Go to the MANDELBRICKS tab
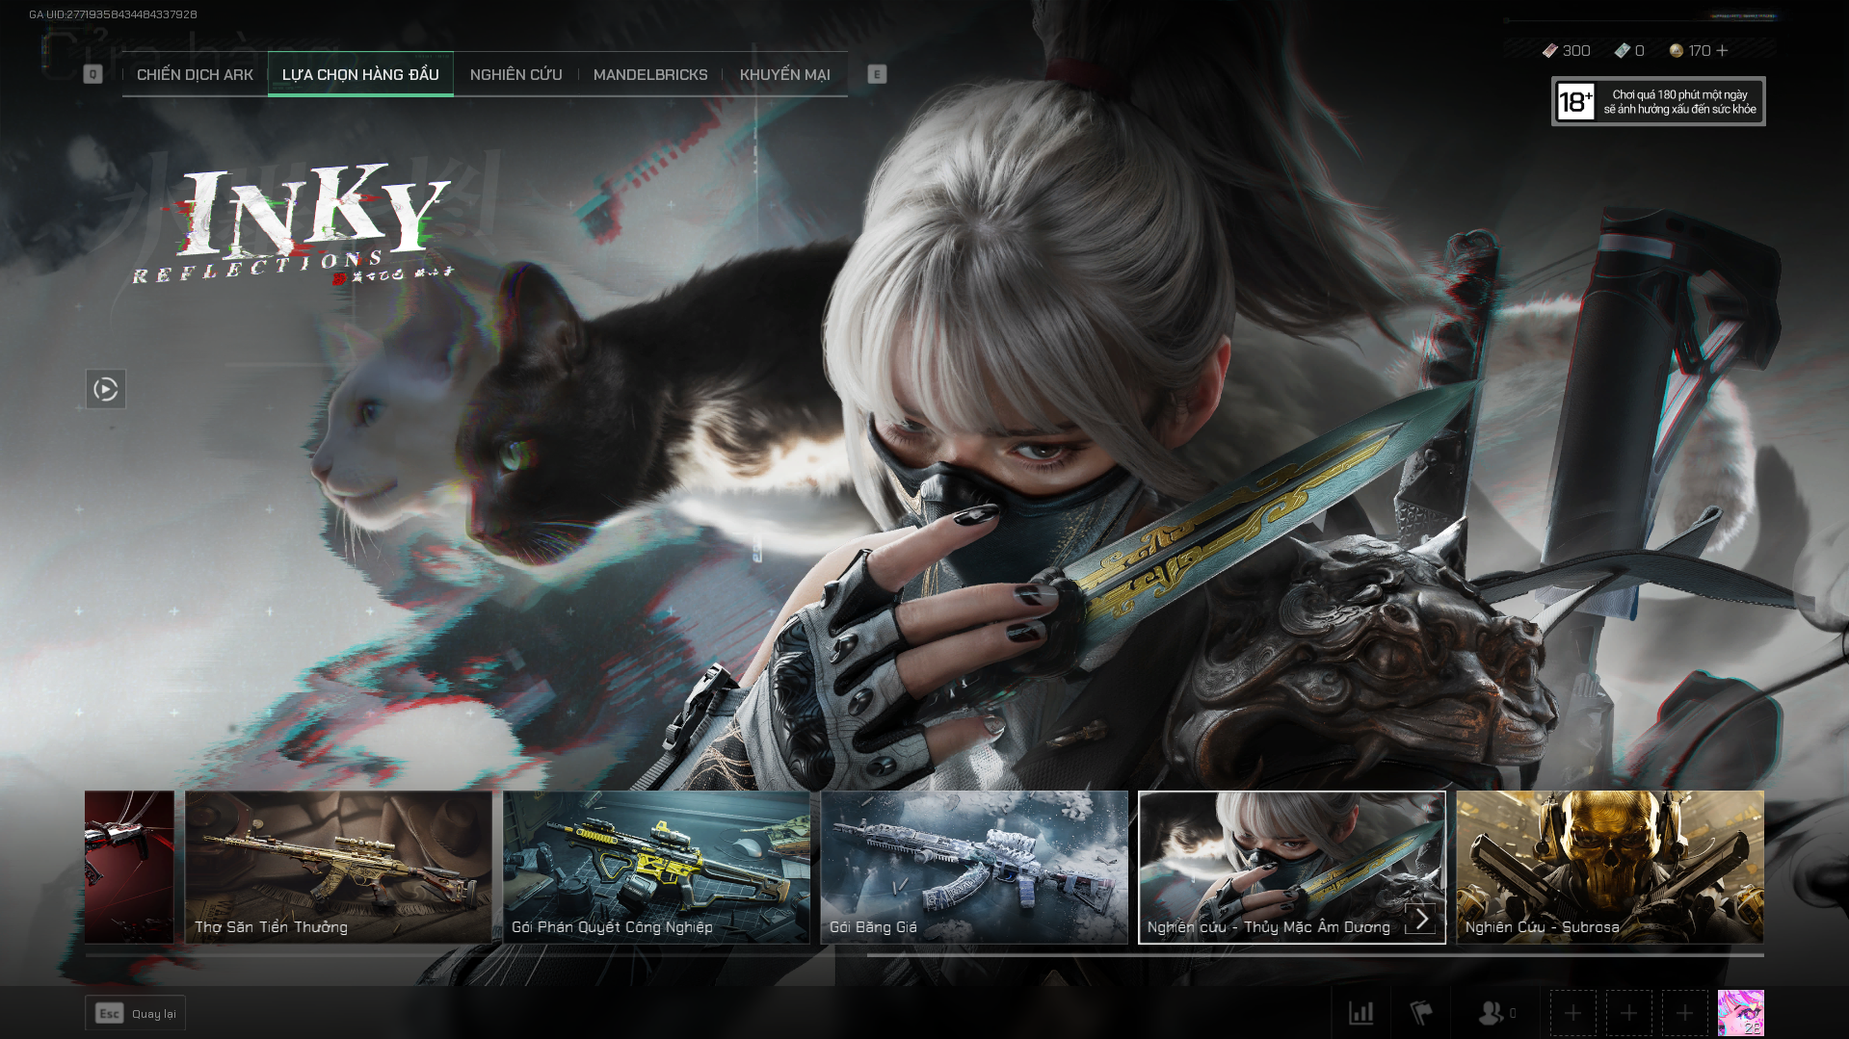The width and height of the screenshot is (1849, 1039). click(650, 75)
